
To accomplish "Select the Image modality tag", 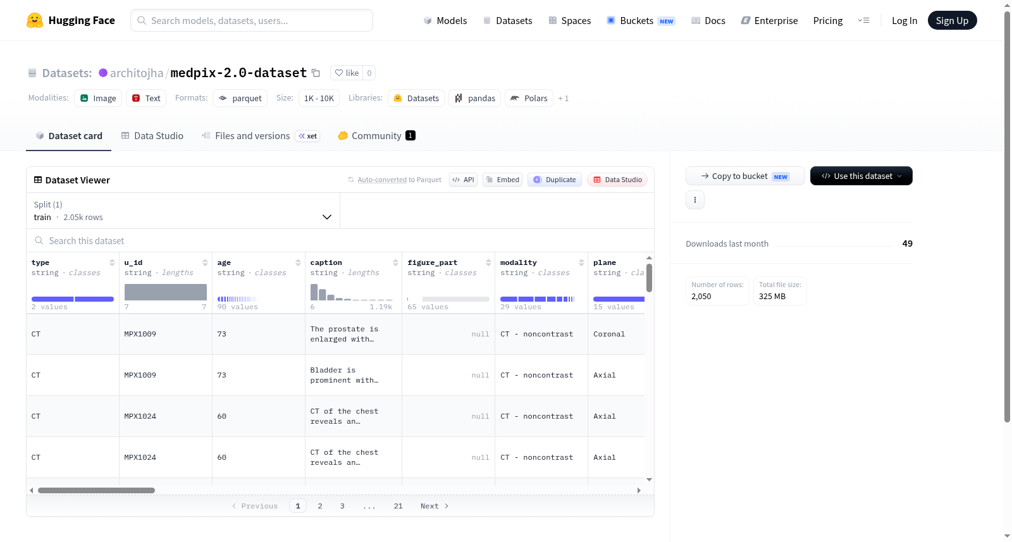I will (x=98, y=98).
